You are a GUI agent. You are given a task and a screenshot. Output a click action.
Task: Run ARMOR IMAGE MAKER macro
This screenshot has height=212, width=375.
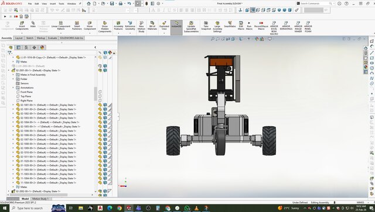point(298,27)
